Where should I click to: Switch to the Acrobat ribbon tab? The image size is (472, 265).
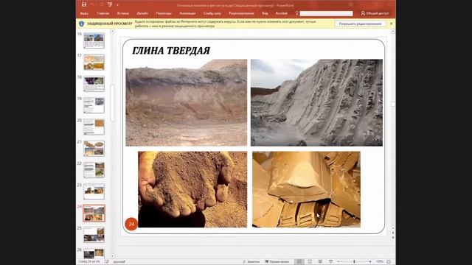pyautogui.click(x=282, y=13)
